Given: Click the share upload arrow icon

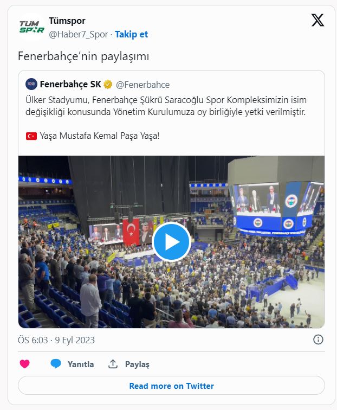Looking at the screenshot, I should tap(113, 364).
